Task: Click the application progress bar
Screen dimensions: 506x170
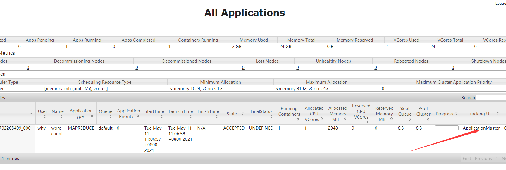Action: point(446,128)
